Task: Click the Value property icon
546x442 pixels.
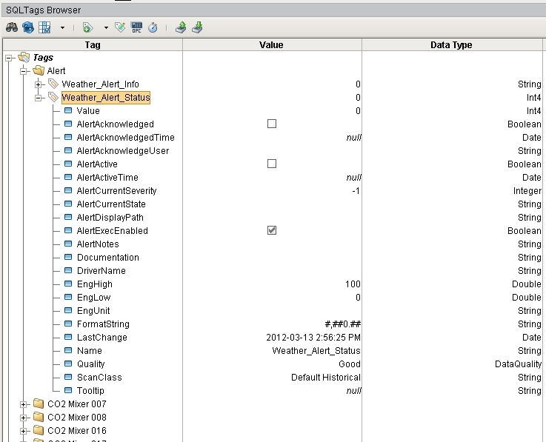Action: tap(68, 110)
